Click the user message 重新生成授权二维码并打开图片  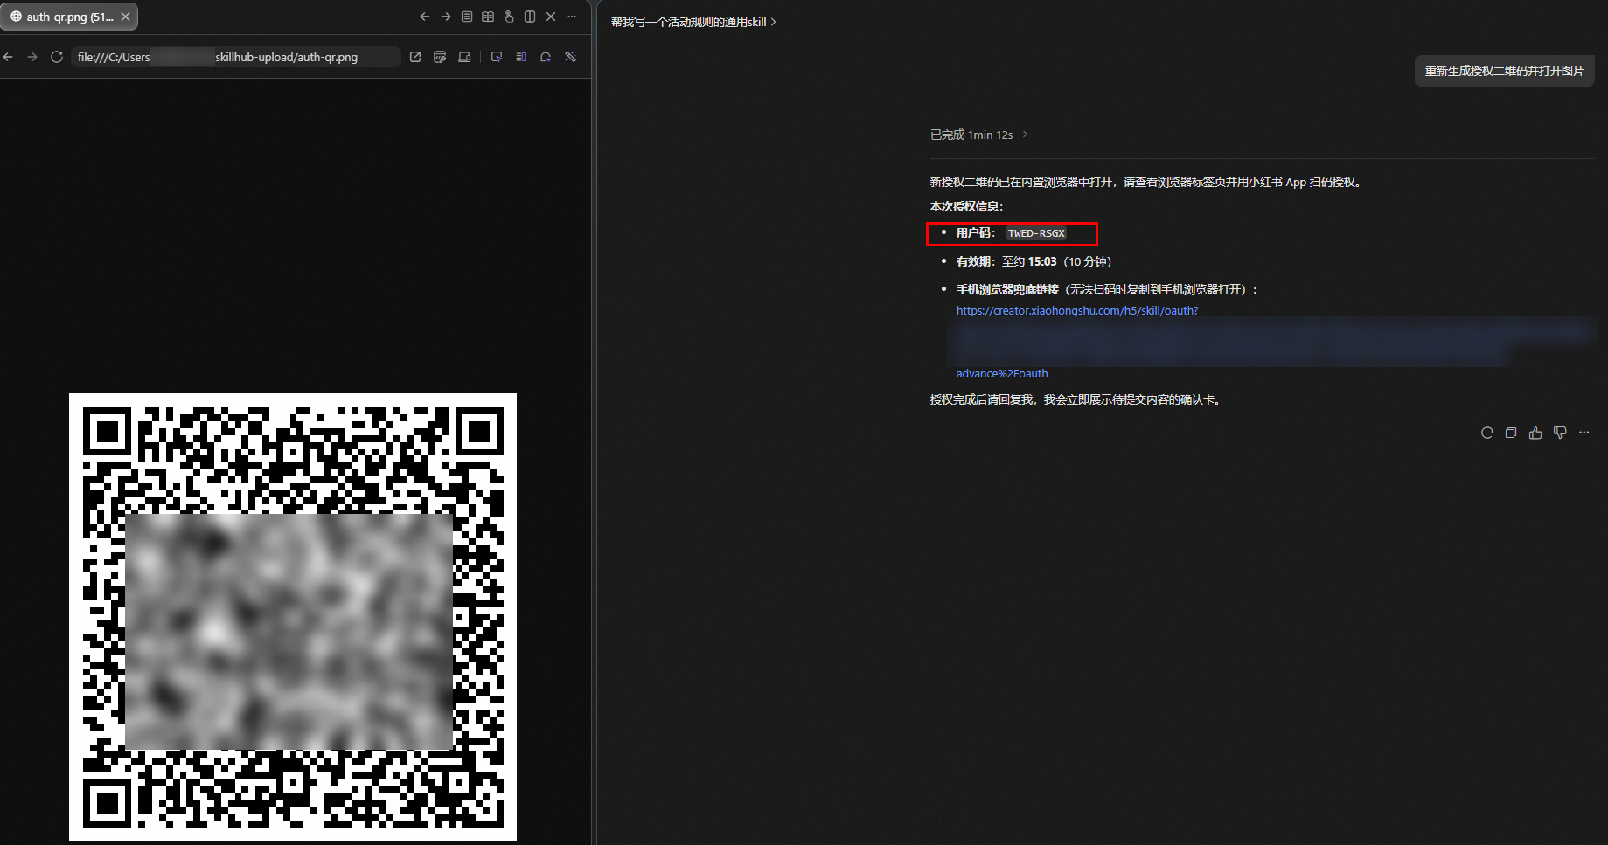point(1504,71)
